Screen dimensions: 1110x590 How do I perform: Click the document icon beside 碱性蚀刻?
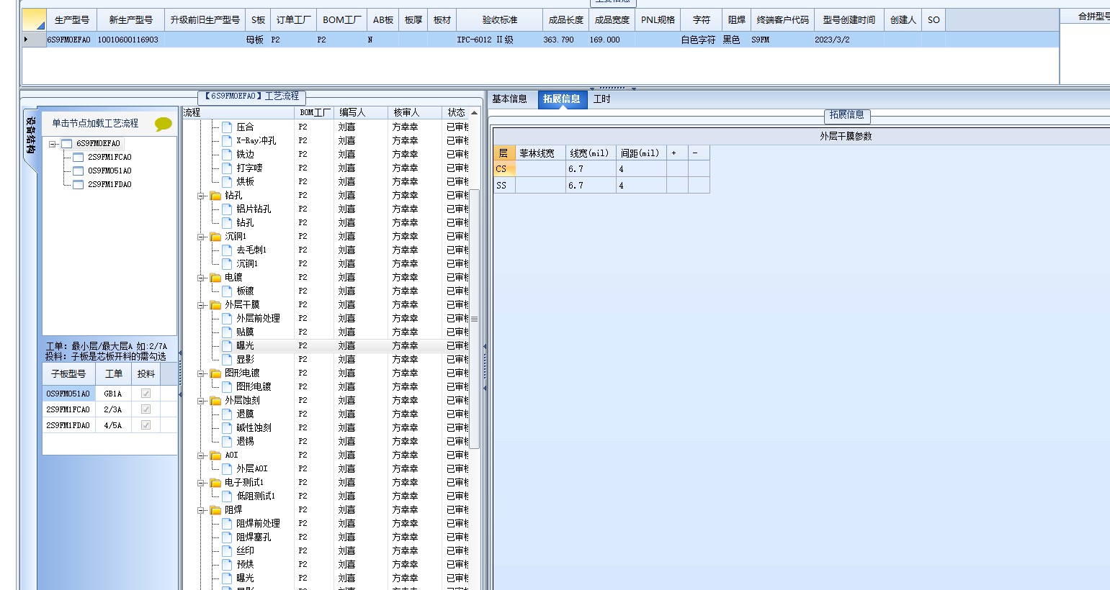point(227,427)
